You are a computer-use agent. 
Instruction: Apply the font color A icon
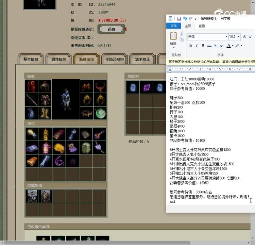[x=229, y=46]
